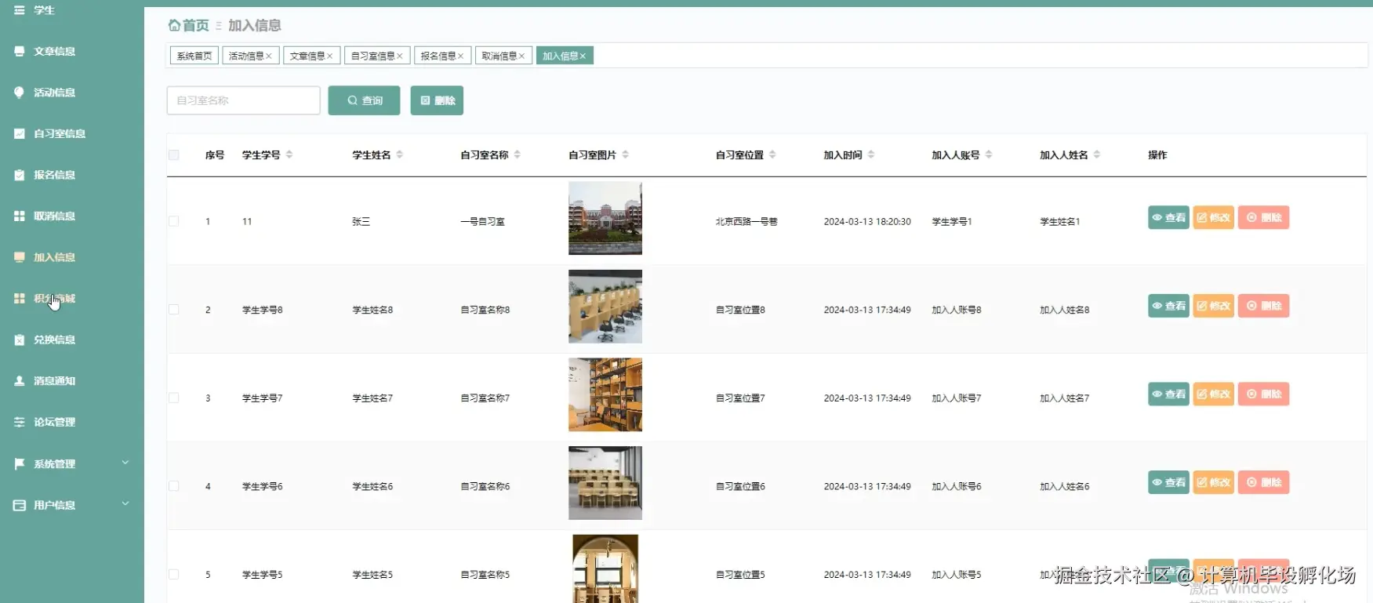Check the row 2 学生学号8 checkbox
Viewport: 1373px width, 603px height.
point(174,310)
